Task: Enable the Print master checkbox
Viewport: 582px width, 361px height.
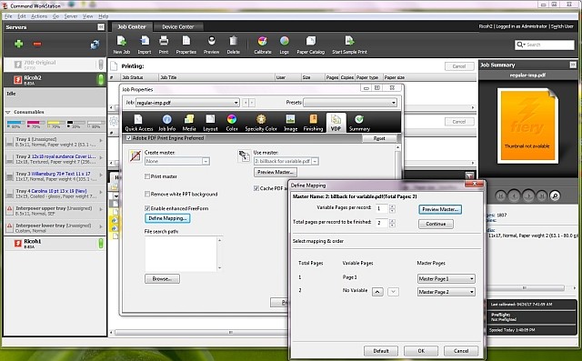Action: (x=147, y=176)
